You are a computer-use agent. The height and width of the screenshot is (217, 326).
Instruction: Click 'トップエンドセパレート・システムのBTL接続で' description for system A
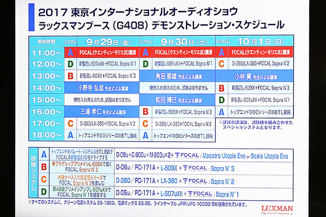click(82, 151)
